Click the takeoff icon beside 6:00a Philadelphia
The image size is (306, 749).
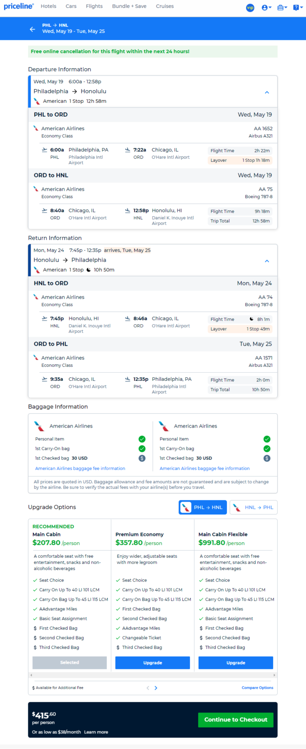(44, 150)
